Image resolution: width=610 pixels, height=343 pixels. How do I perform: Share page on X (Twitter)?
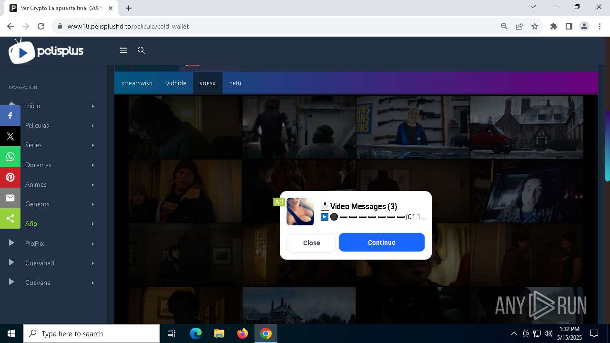click(10, 136)
